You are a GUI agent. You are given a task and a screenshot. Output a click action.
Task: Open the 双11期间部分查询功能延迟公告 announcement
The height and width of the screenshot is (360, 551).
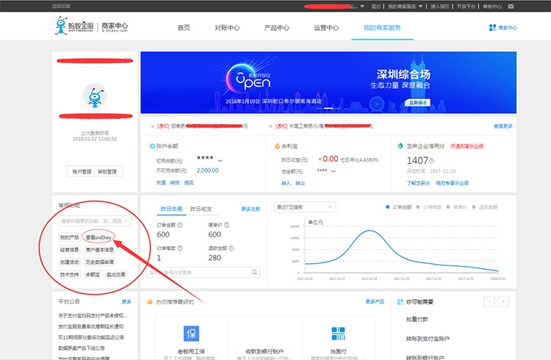click(x=91, y=337)
